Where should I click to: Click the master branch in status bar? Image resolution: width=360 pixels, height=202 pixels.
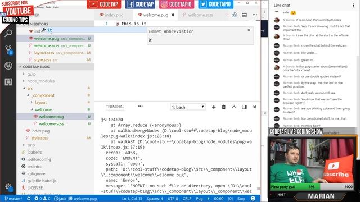click(x=13, y=199)
